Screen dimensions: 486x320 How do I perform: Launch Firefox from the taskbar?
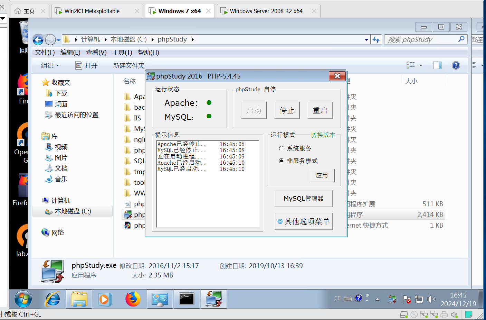click(x=133, y=299)
